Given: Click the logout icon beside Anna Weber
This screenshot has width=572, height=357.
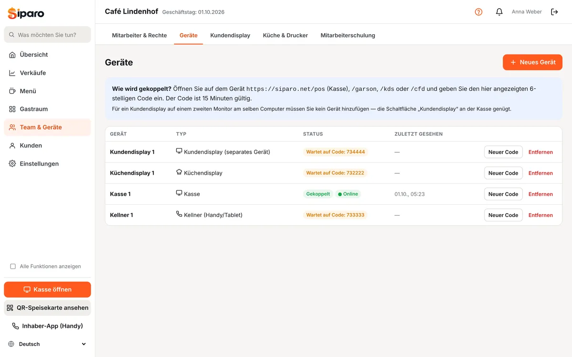Looking at the screenshot, I should [554, 12].
